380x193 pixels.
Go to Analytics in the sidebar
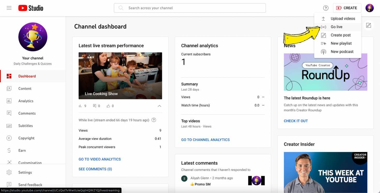(33, 101)
